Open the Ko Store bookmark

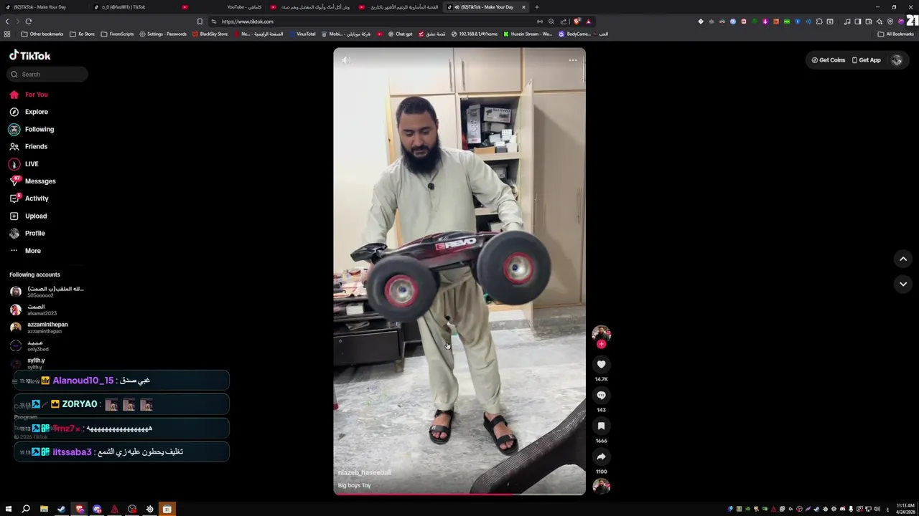pyautogui.click(x=82, y=34)
